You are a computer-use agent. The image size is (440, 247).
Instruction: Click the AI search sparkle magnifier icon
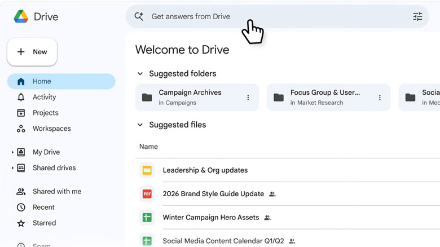pos(139,16)
